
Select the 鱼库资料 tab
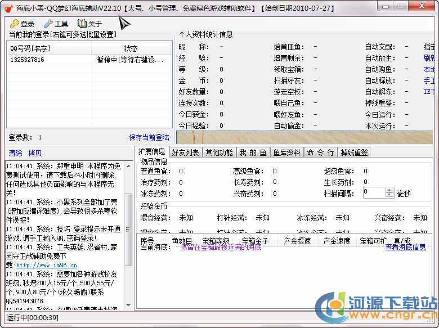pyautogui.click(x=286, y=152)
